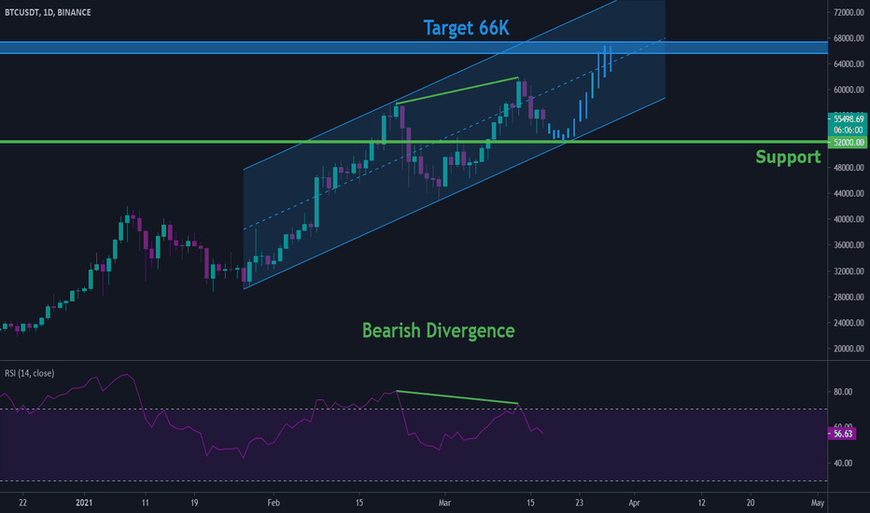This screenshot has width=870, height=513.
Task: Click the RSI (14, close) indicator label
Action: [30, 373]
